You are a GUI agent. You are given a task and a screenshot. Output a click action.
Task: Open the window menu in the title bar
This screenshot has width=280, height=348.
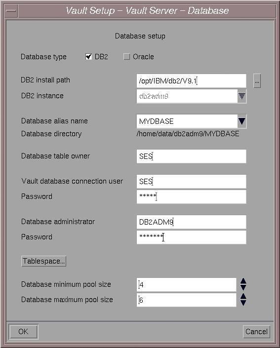click(x=11, y=10)
